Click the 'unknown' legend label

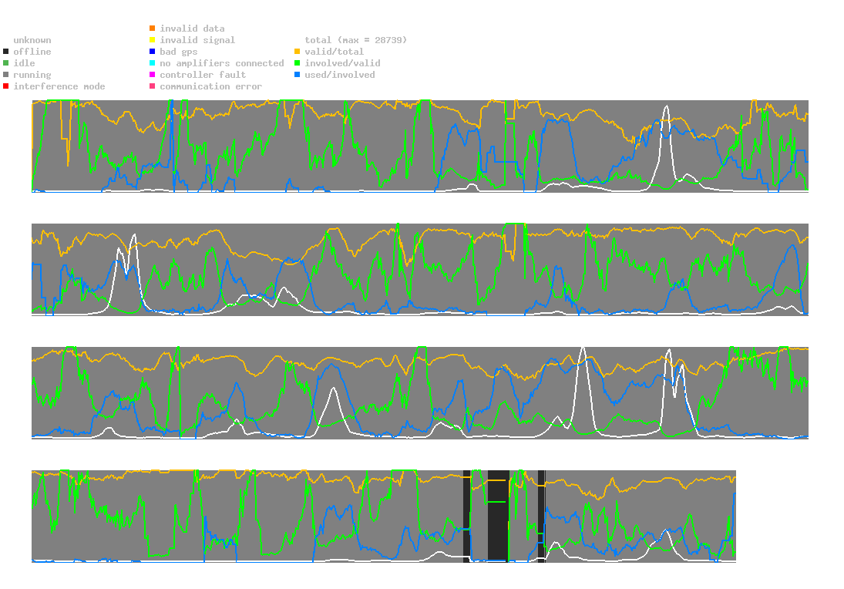coord(32,40)
